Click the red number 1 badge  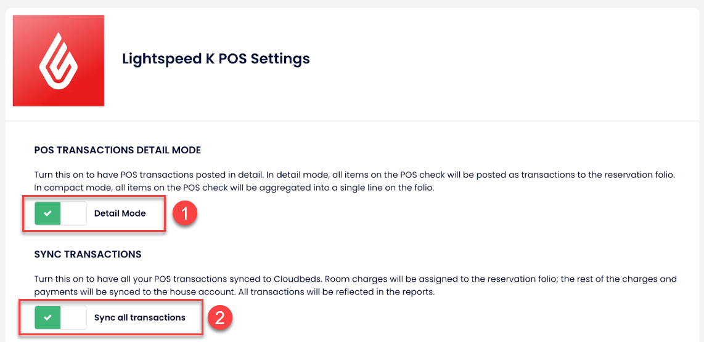coord(186,213)
